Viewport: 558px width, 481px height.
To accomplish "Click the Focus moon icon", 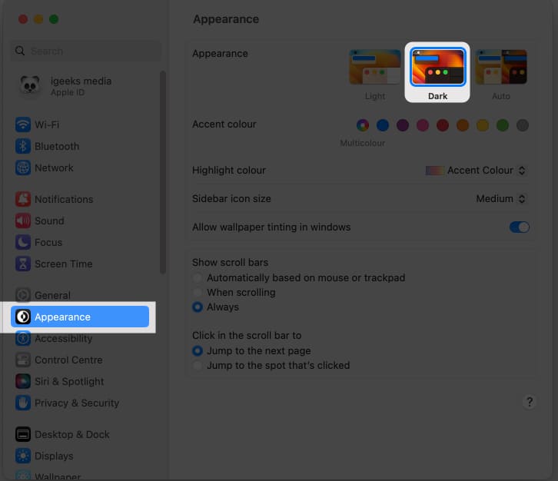I will click(x=23, y=242).
